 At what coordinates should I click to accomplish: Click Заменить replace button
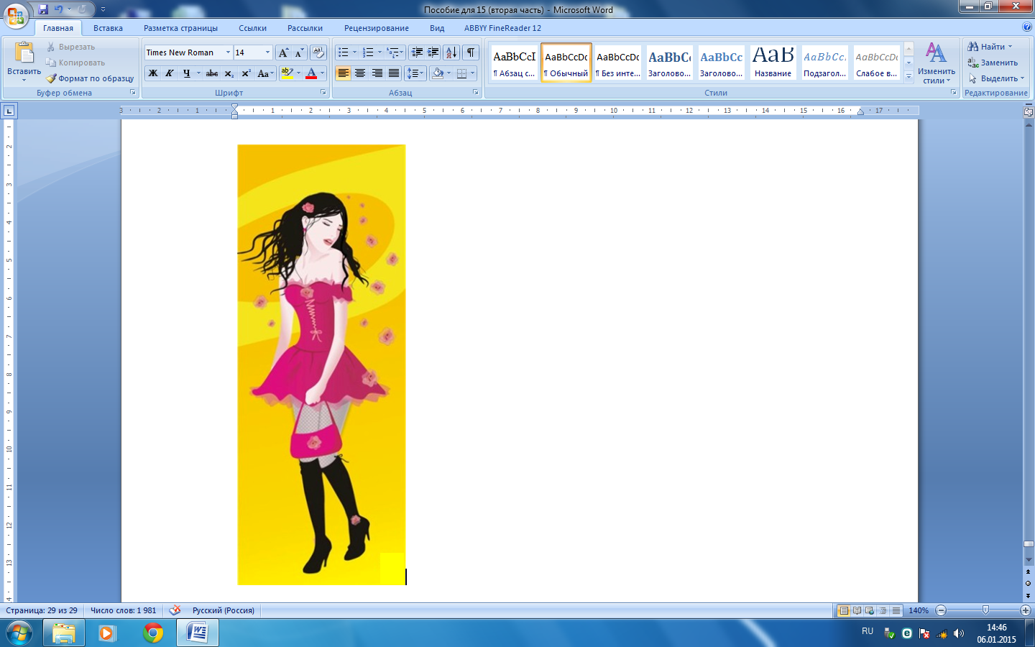[993, 63]
